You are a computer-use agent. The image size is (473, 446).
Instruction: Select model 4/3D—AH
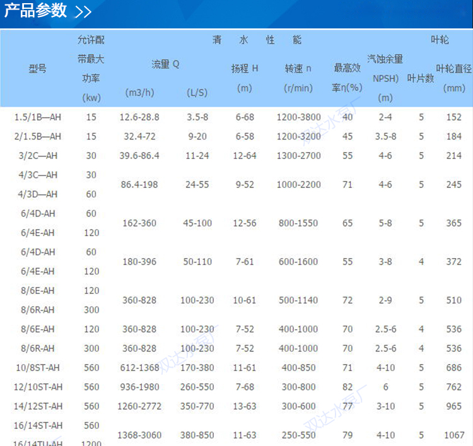[38, 194]
